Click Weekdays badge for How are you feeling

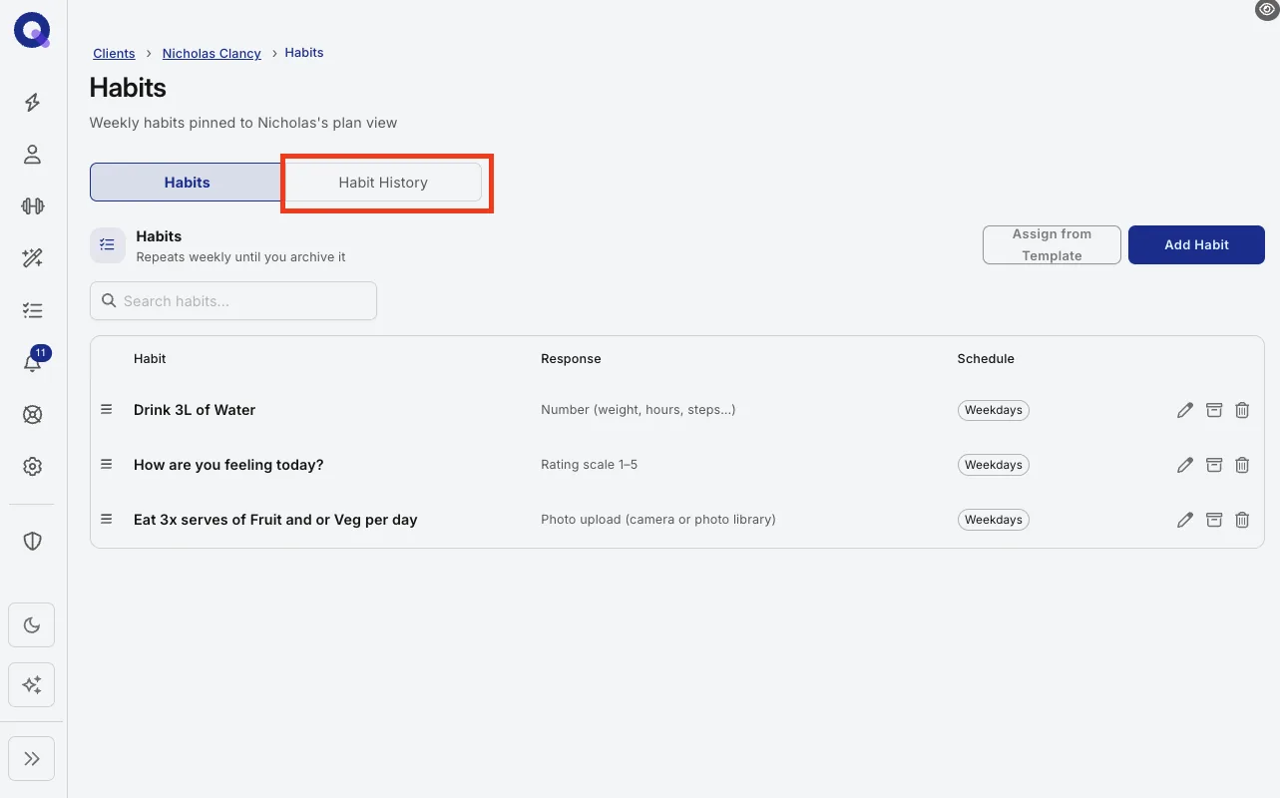(x=994, y=465)
